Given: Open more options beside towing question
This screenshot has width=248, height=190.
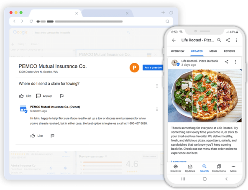Looking at the screenshot, I should coord(157,86).
